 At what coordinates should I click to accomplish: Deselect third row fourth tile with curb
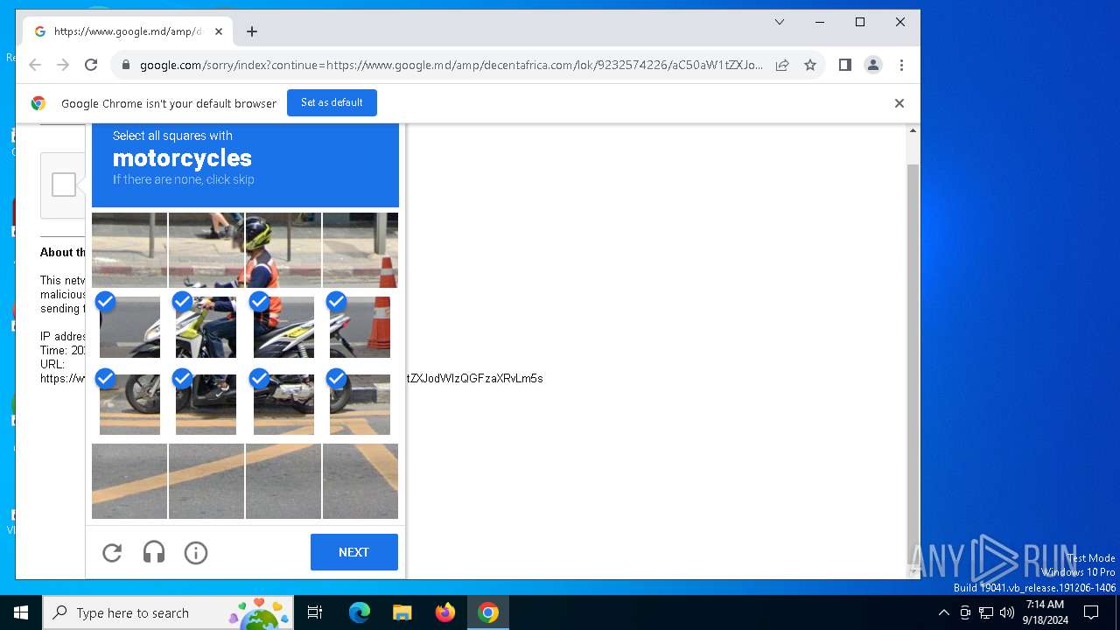tap(360, 404)
